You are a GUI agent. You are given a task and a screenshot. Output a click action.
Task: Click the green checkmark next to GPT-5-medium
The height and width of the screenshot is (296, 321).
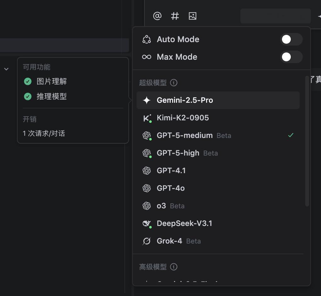tap(290, 135)
